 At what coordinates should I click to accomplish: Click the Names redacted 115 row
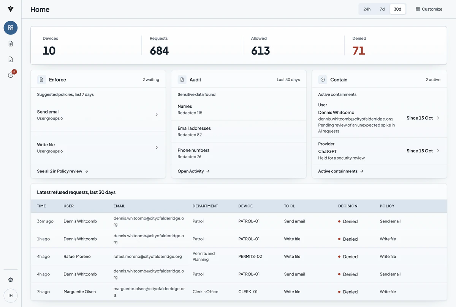239,110
